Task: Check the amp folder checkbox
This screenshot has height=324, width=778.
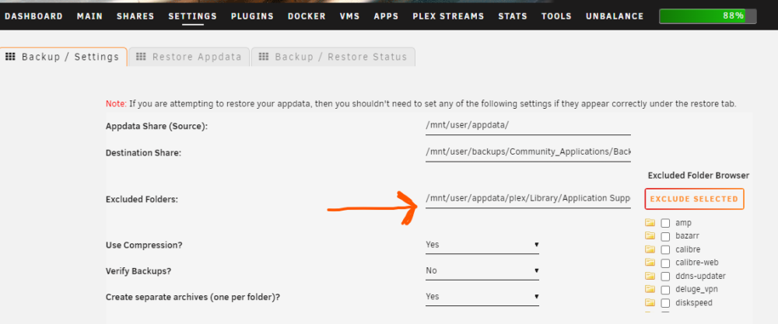Action: (x=665, y=224)
